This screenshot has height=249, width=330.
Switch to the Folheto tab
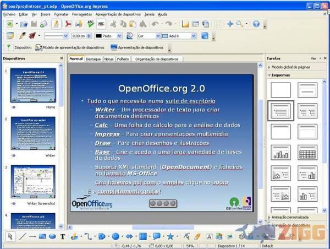tap(123, 59)
